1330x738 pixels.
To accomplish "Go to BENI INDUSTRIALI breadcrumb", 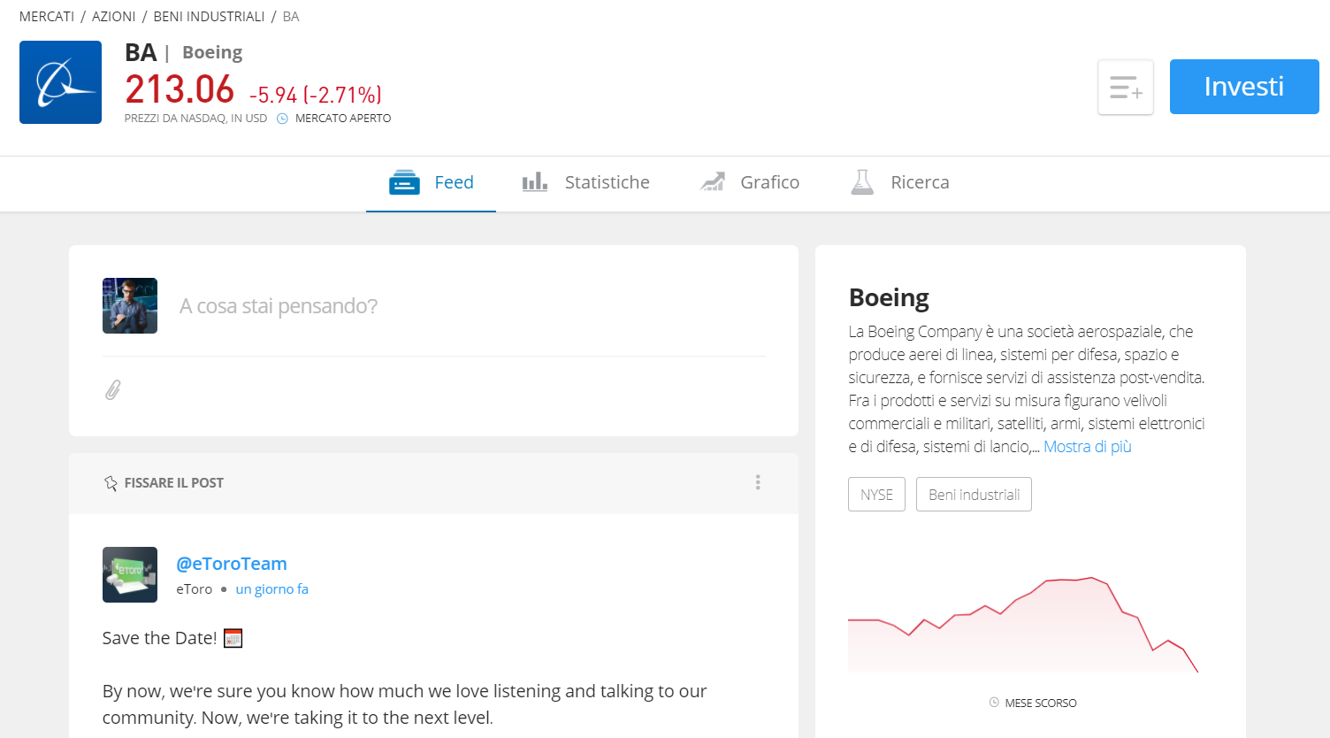I will pyautogui.click(x=209, y=17).
